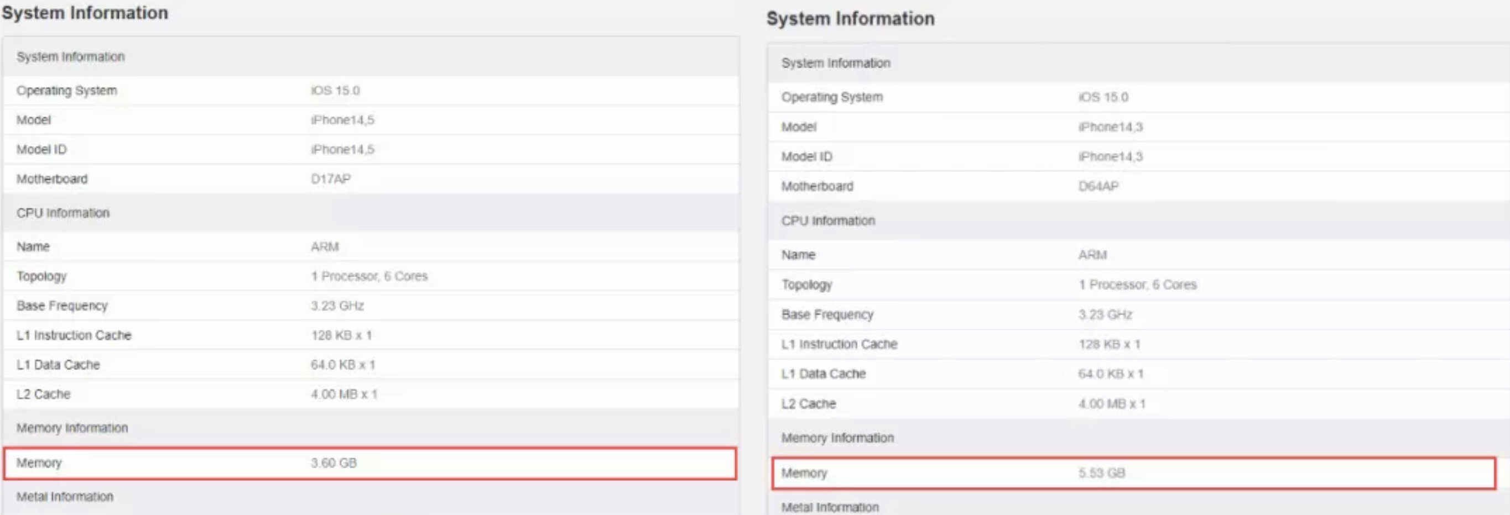Screen dimensions: 1510x515
Task: Click 'Memory' label in left panel
Action: click(x=39, y=463)
